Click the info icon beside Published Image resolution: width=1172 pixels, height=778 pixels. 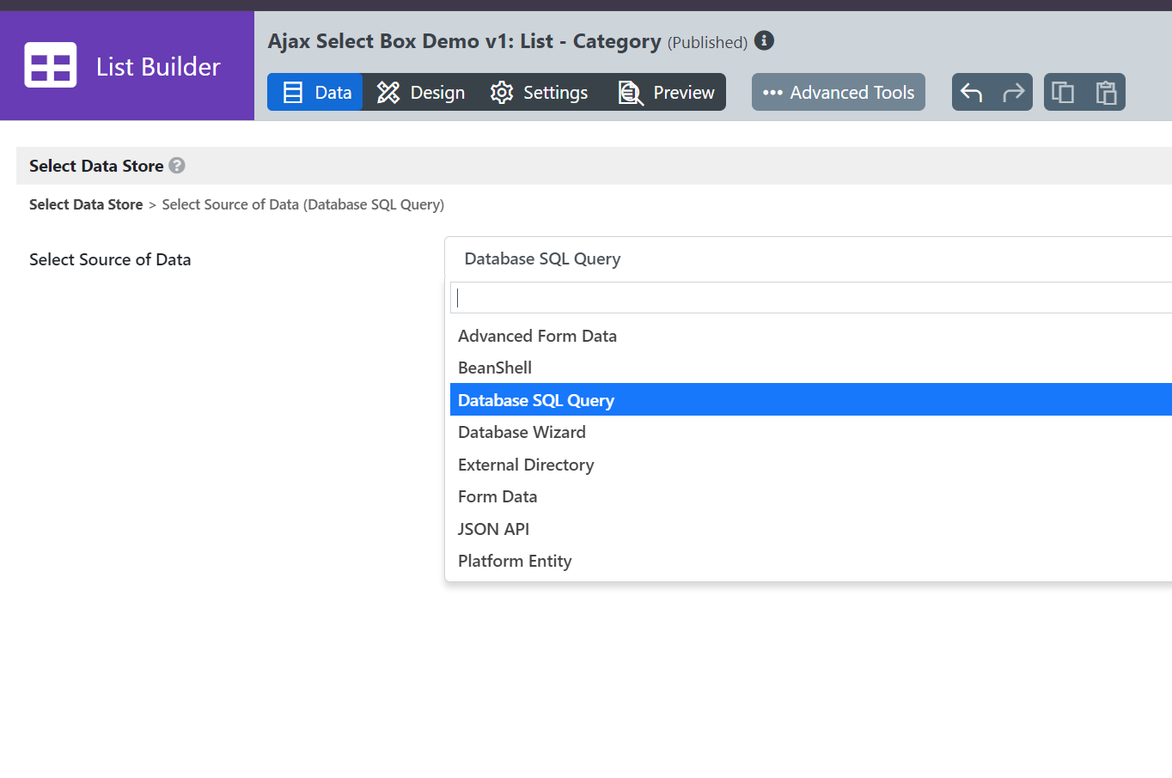764,40
